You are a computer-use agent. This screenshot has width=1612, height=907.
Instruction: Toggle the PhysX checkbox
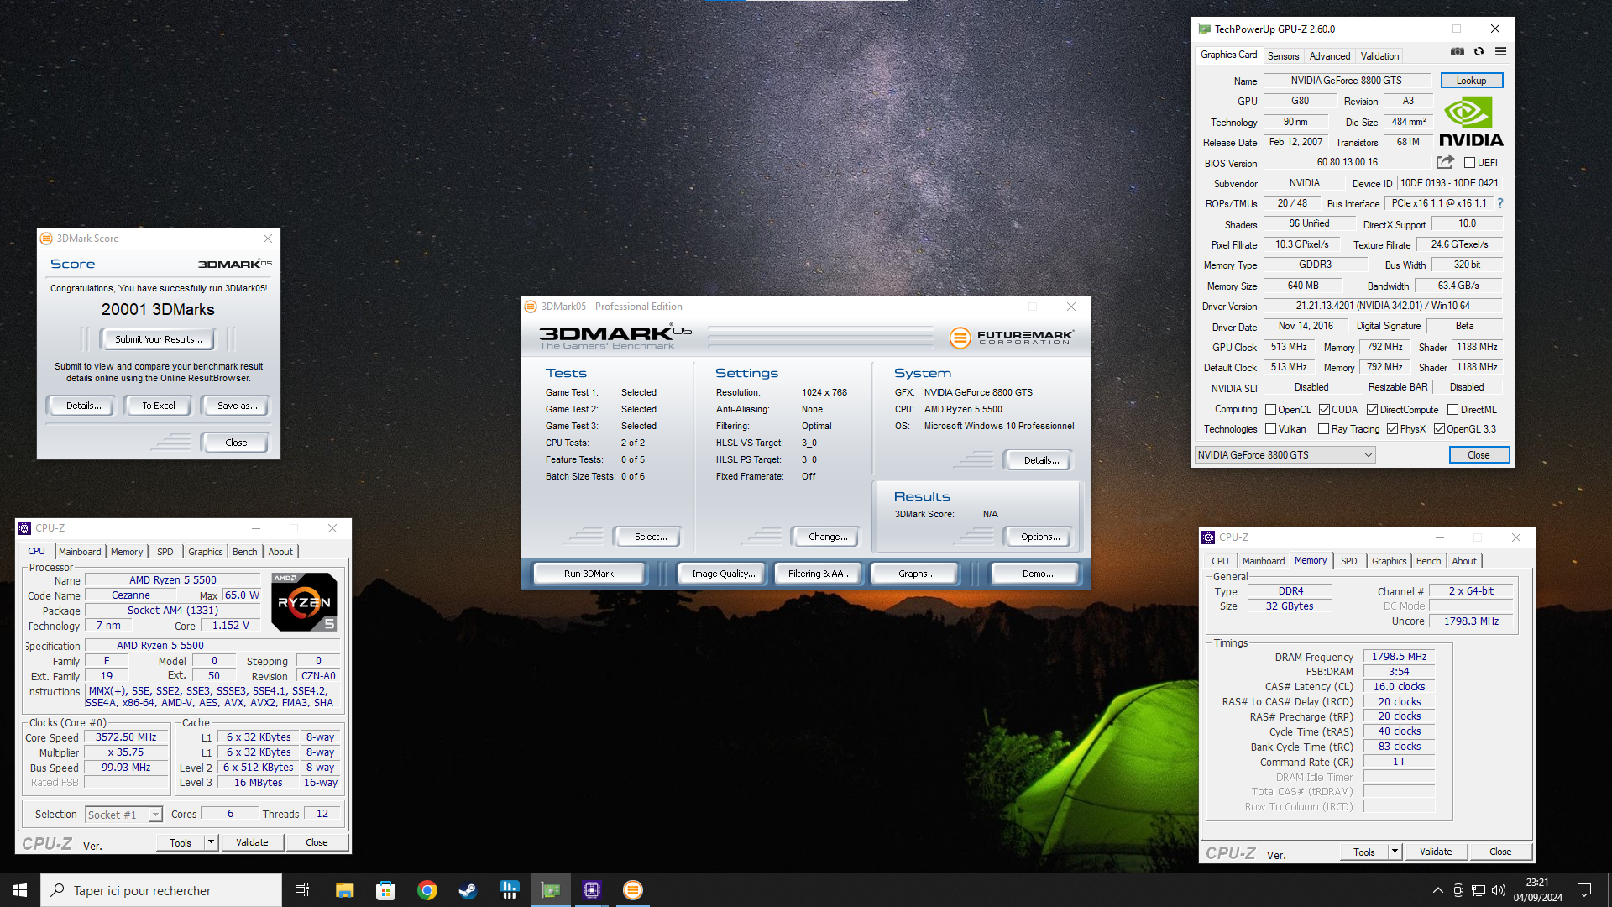tap(1392, 429)
